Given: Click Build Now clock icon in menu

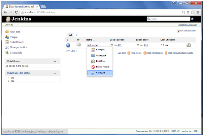Looking at the screenshot, I should 93,61.
